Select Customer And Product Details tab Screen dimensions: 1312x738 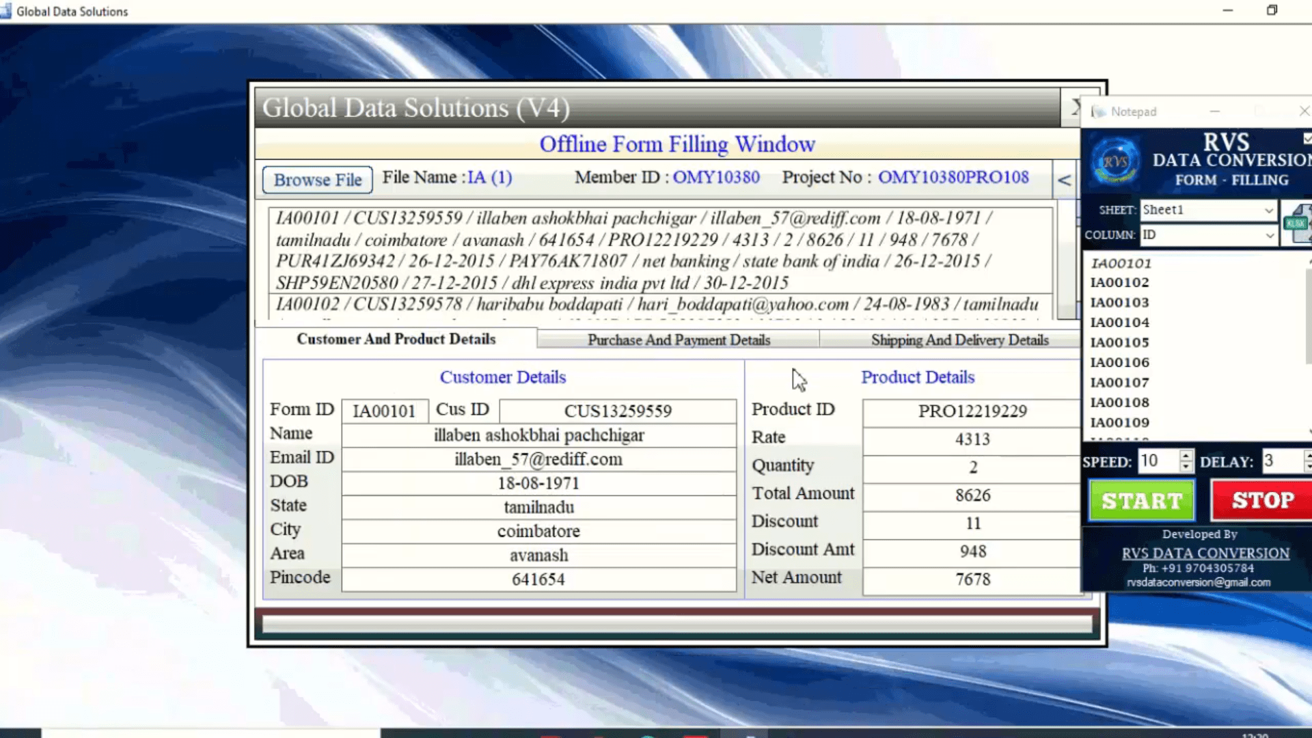396,339
